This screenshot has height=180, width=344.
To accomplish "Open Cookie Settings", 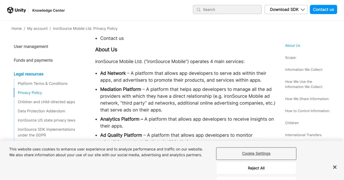I will (256, 153).
